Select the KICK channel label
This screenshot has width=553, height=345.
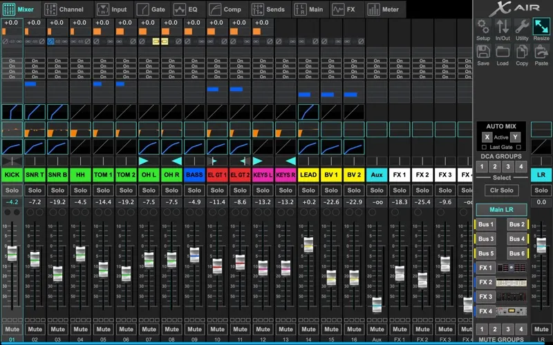click(12, 175)
